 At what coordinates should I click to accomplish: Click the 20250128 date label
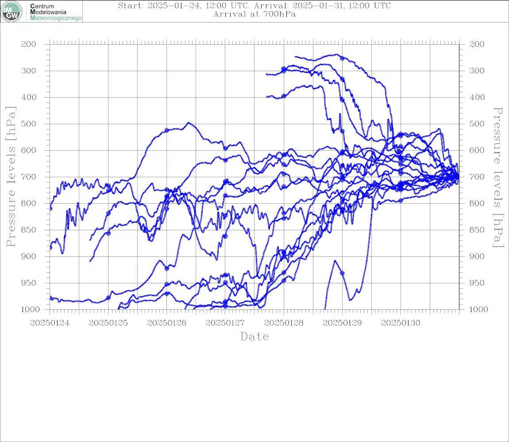tap(284, 323)
